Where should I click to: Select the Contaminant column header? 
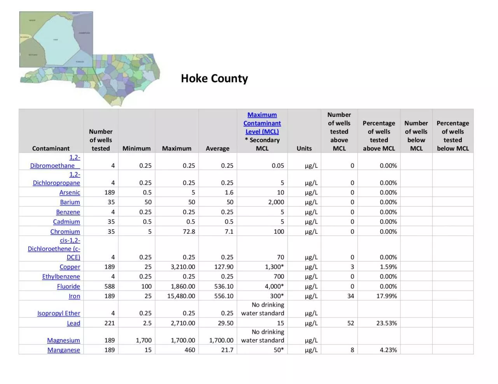[51, 148]
